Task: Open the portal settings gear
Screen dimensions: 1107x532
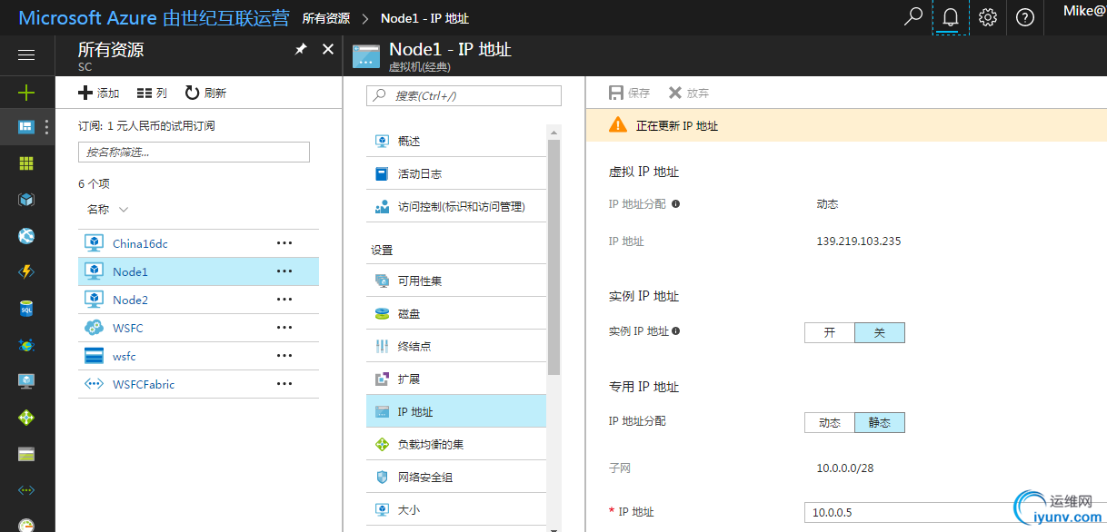Action: click(988, 17)
